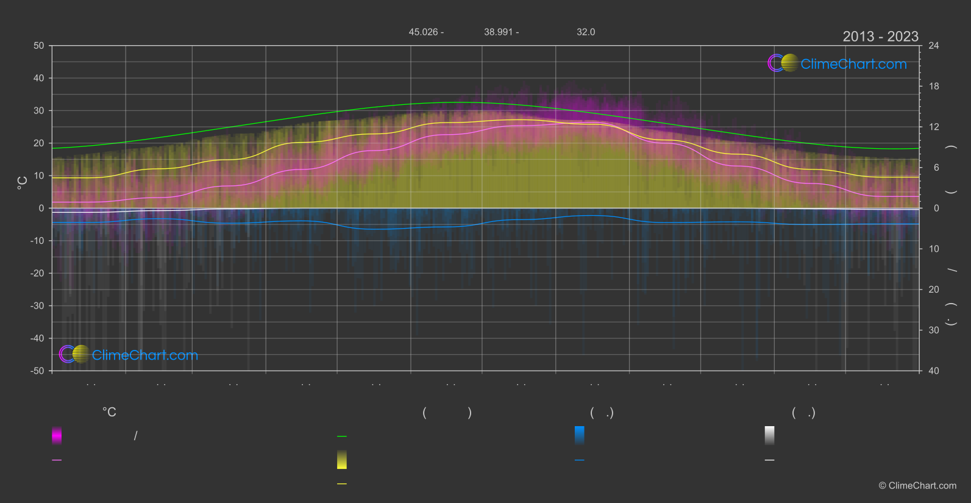Click the green line legend marker
The height and width of the screenshot is (503, 971).
pyautogui.click(x=342, y=437)
